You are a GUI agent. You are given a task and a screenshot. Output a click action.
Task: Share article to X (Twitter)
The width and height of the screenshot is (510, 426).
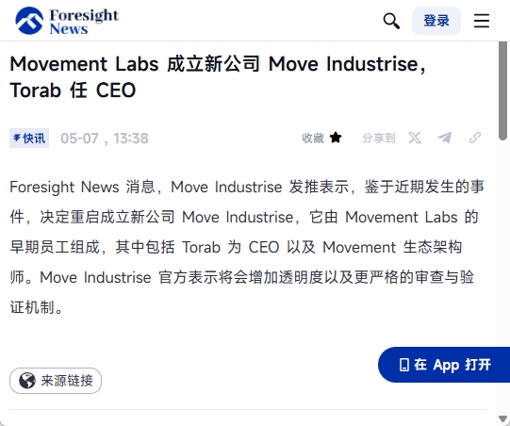click(415, 138)
